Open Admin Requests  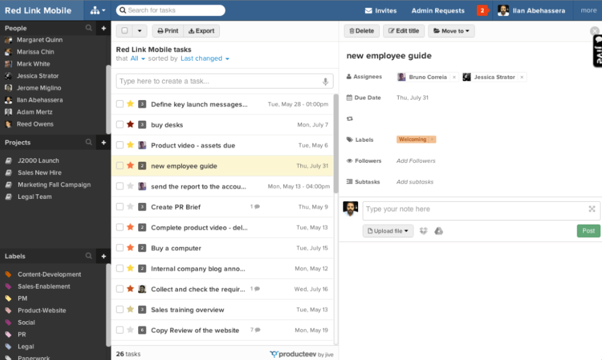click(x=438, y=11)
